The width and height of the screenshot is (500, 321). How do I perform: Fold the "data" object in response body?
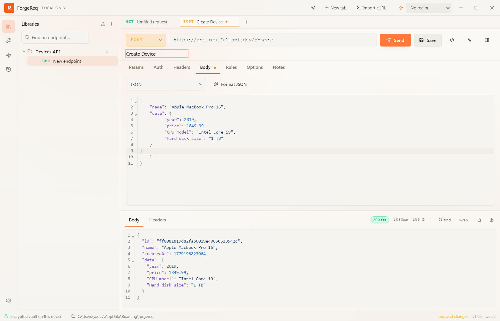[x=133, y=261]
